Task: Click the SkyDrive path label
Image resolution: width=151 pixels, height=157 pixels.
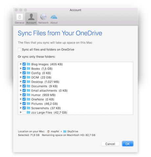Action: tap(73, 131)
